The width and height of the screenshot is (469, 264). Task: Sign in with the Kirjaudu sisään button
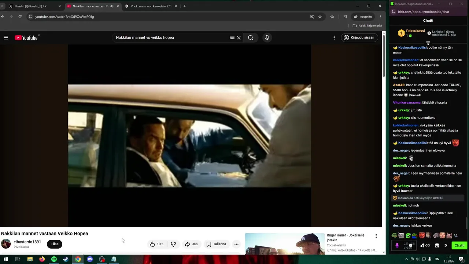(x=359, y=37)
